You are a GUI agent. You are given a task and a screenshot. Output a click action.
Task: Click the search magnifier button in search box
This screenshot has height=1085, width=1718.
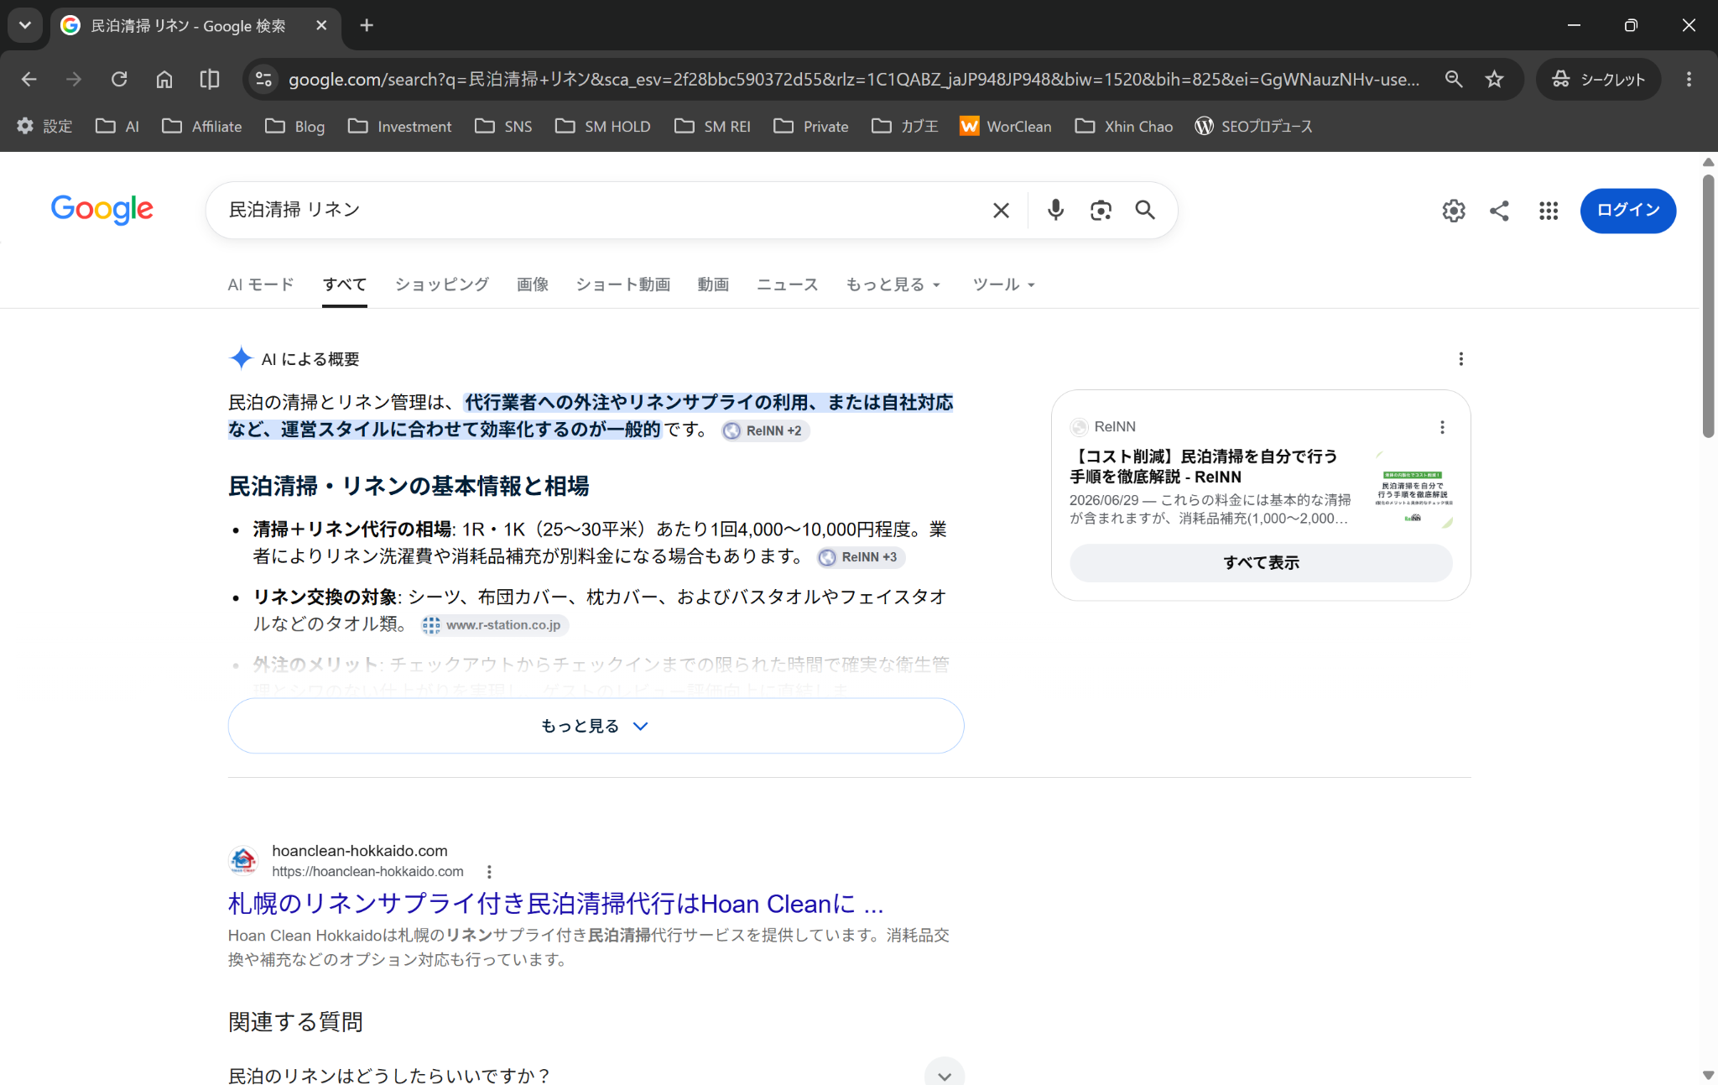(1145, 210)
